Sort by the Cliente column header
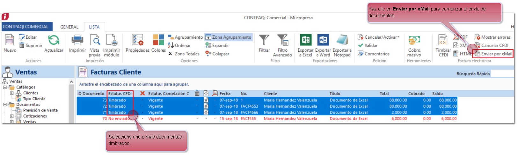 270,94
